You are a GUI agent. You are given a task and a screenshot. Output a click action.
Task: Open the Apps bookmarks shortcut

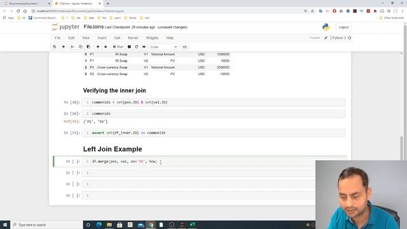pos(8,18)
